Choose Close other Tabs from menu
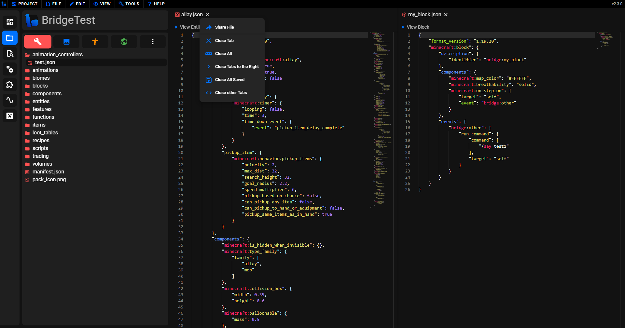 (x=232, y=93)
